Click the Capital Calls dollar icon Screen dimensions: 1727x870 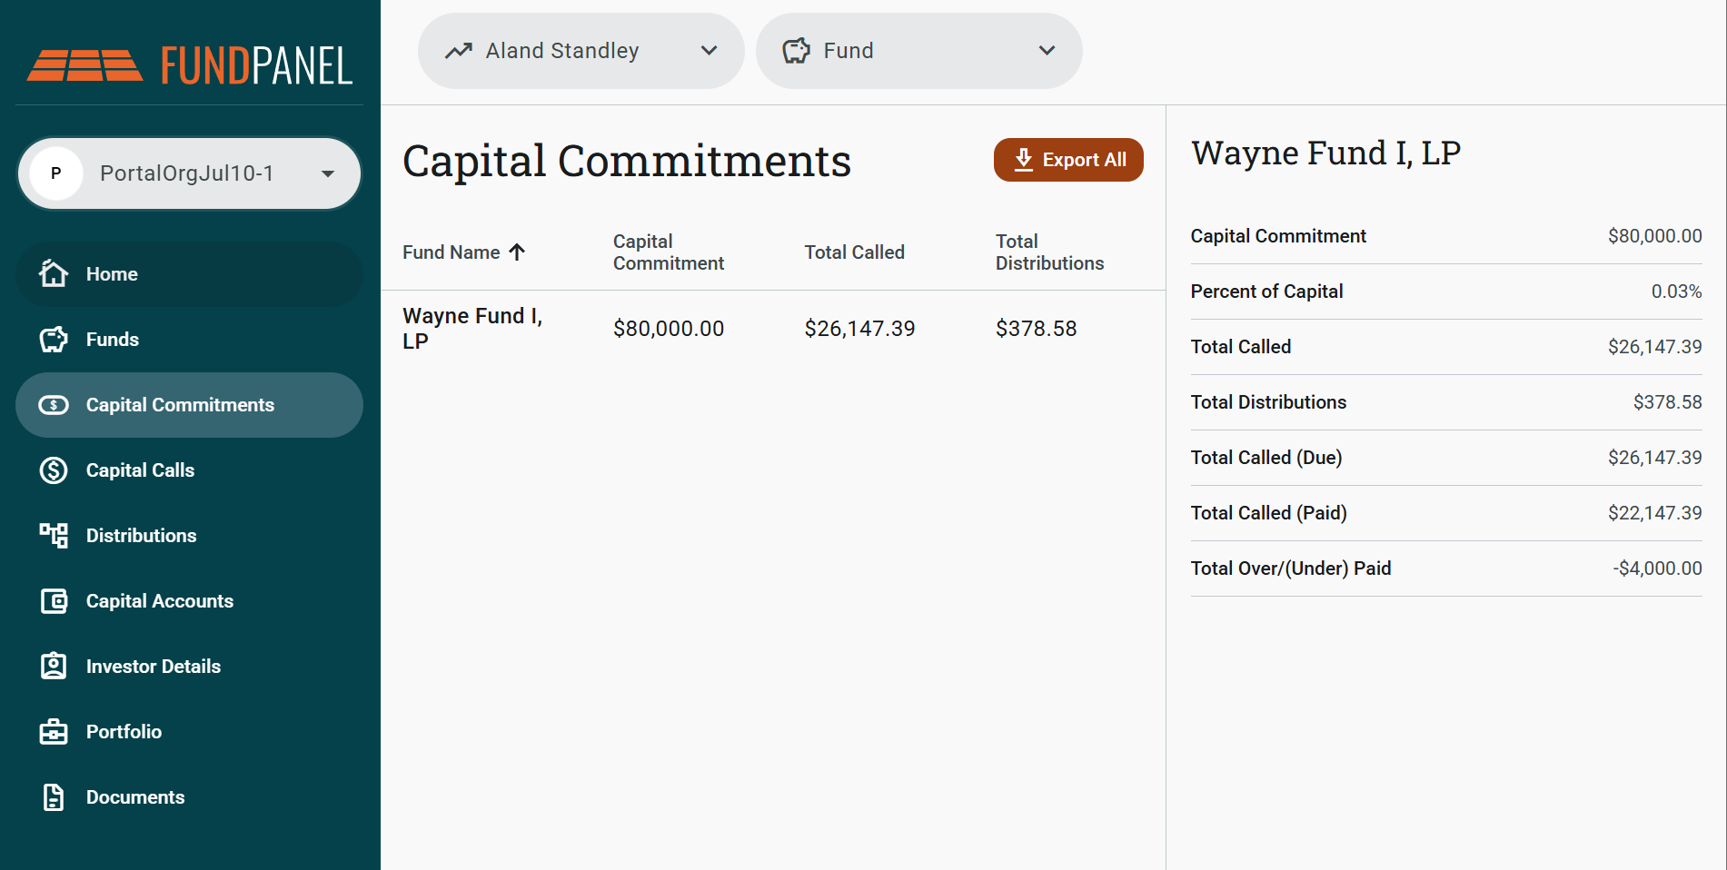[x=54, y=470]
